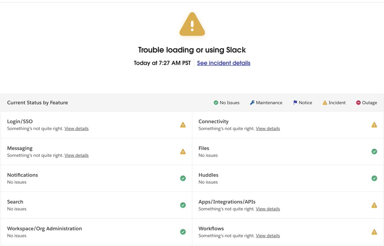
Task: Click the Incident legend triangle icon
Action: (x=325, y=103)
